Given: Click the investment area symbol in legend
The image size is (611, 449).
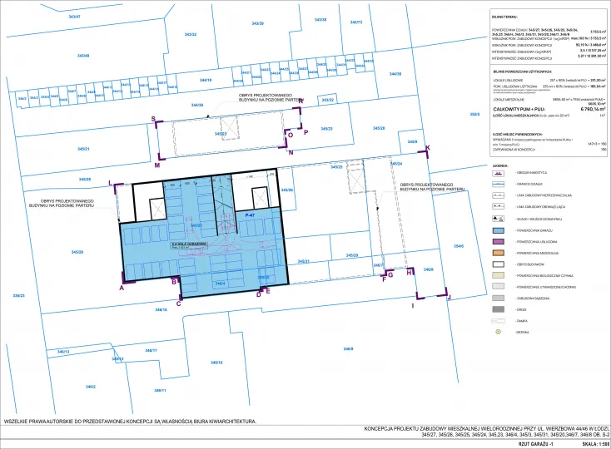Looking at the screenshot, I should [499, 171].
